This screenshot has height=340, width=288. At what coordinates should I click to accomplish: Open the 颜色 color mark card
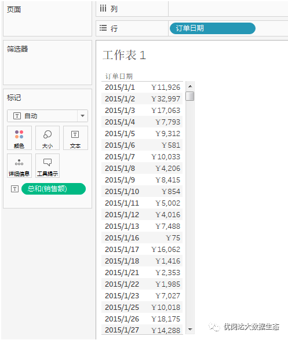tap(19, 138)
